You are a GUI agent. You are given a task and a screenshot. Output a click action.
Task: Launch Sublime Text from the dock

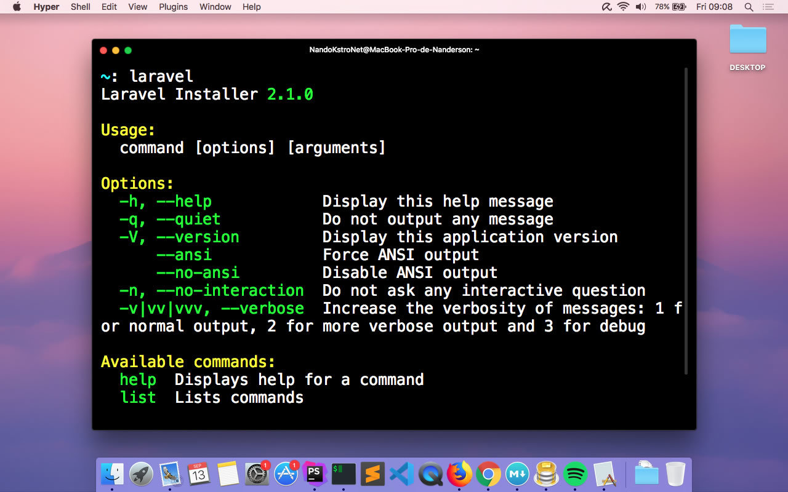[x=372, y=474]
